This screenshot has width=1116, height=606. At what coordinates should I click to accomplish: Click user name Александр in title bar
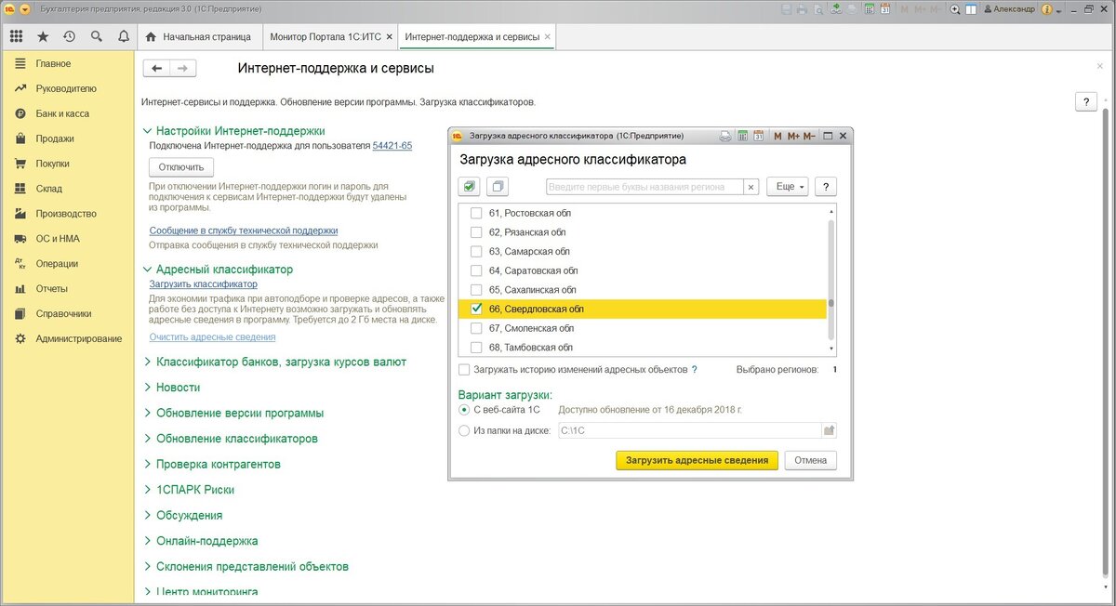1012,9
